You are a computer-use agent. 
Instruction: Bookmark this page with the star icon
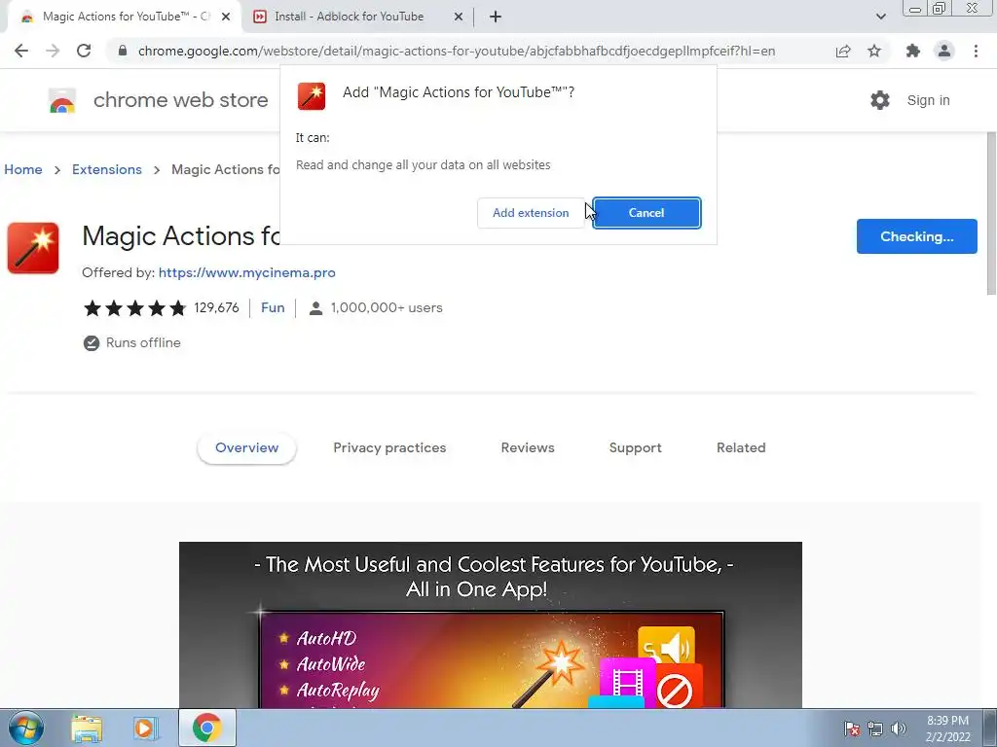(x=874, y=51)
